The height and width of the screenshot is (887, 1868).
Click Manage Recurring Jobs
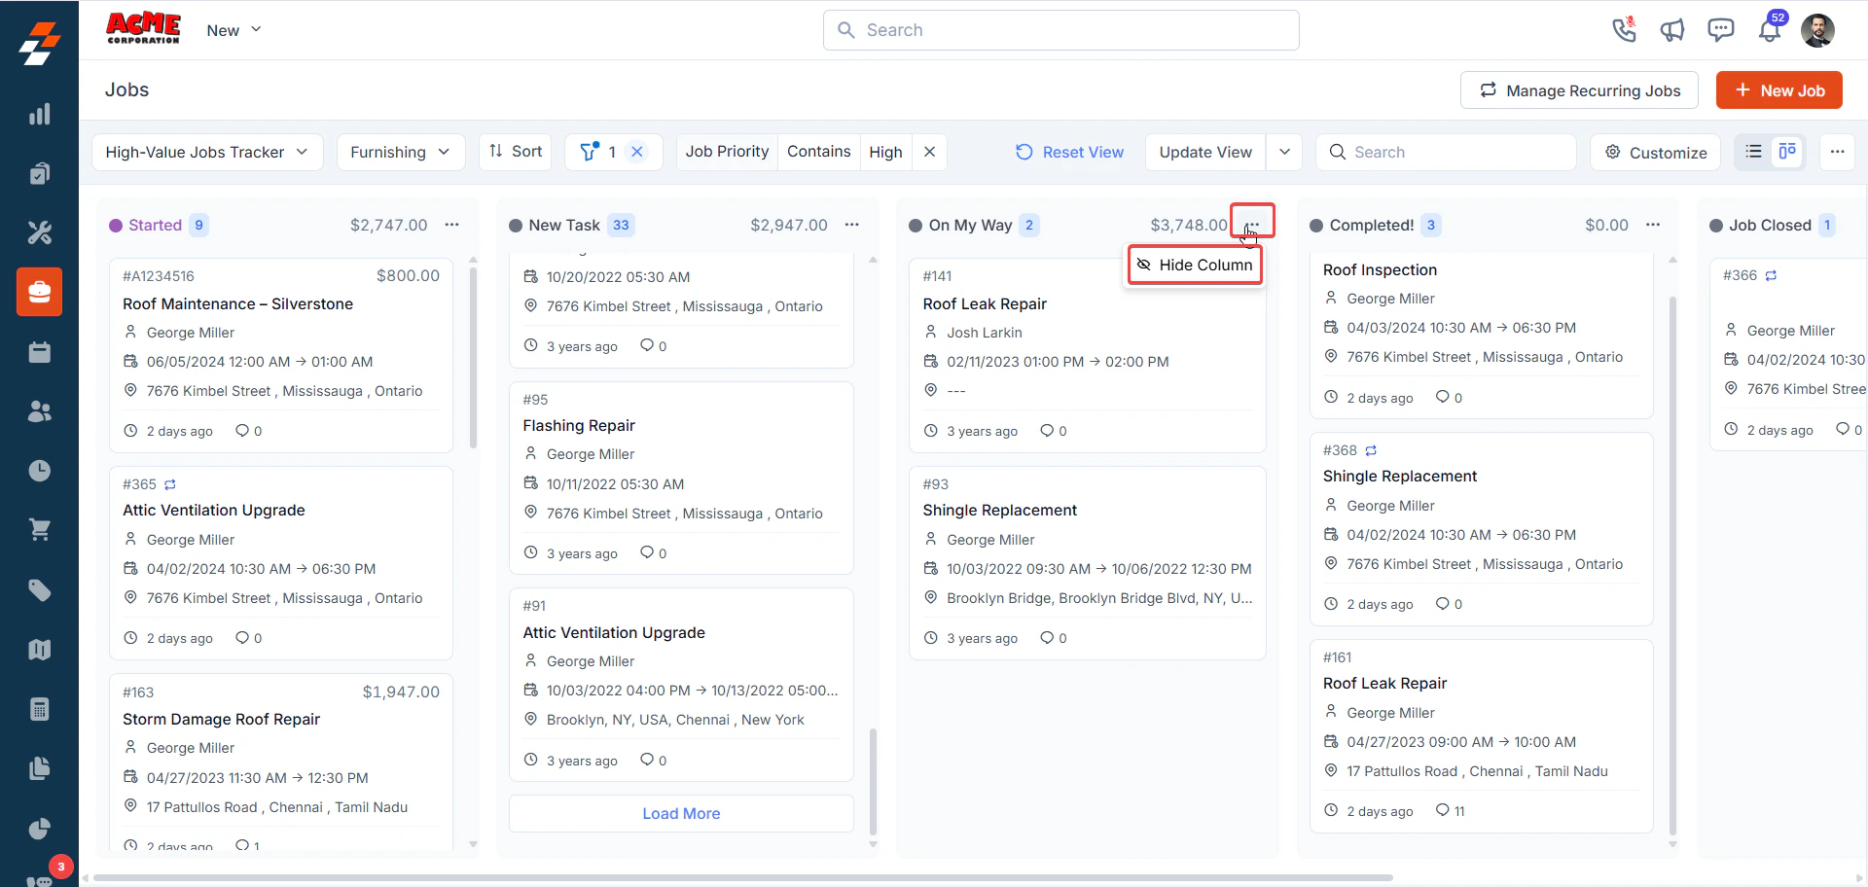click(x=1579, y=90)
